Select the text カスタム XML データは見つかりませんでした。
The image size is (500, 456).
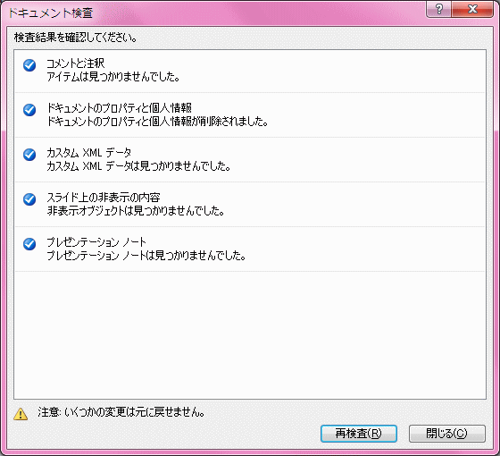pos(138,166)
